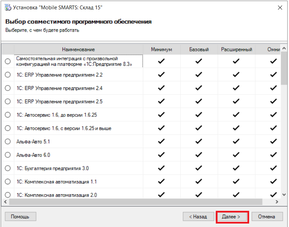Screen dimensions: 289x227
Task: Select the Альфа-Авто 5.1 radio button
Action: [x=8, y=142]
